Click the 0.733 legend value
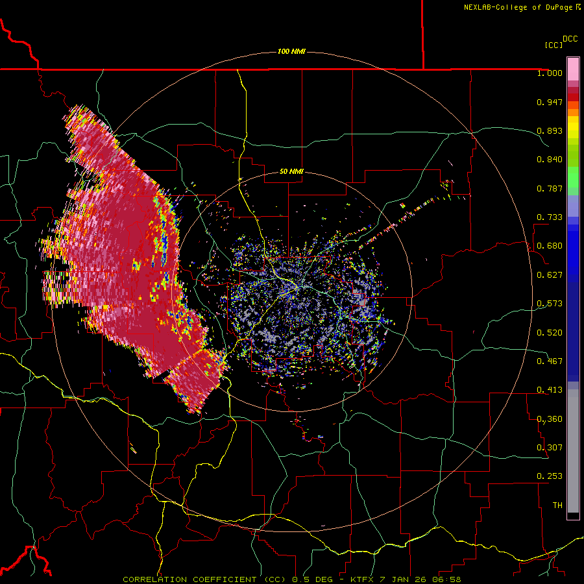The height and width of the screenshot is (584, 584). tap(550, 217)
